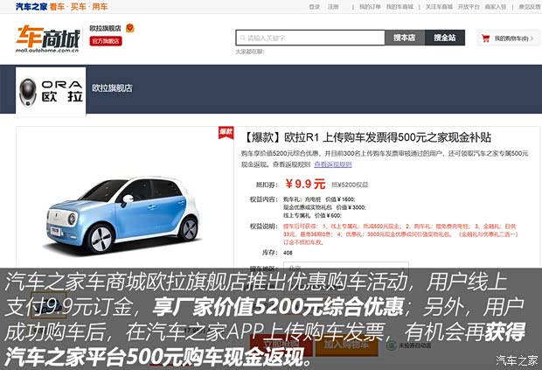Open 我的车商城 in the top bar

pos(400,7)
